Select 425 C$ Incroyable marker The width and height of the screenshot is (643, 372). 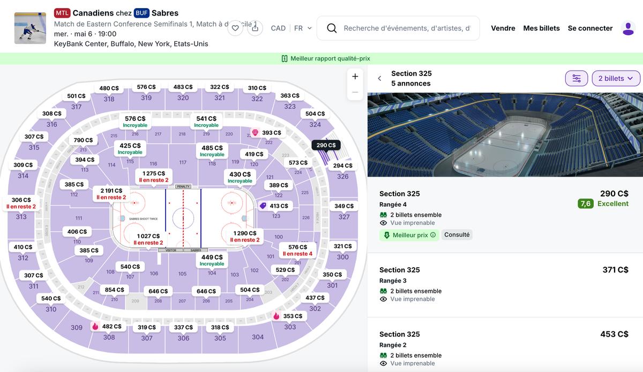point(130,149)
